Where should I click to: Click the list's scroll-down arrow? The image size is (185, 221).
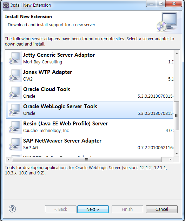pos(177,154)
